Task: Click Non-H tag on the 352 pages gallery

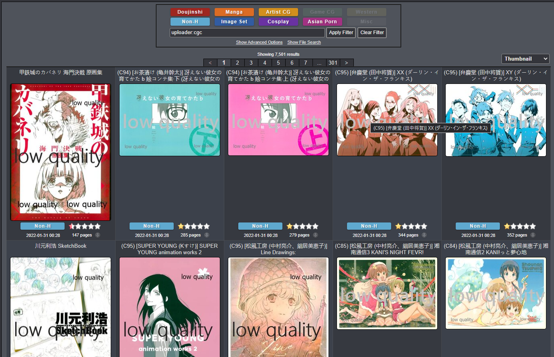Action: 477,226
